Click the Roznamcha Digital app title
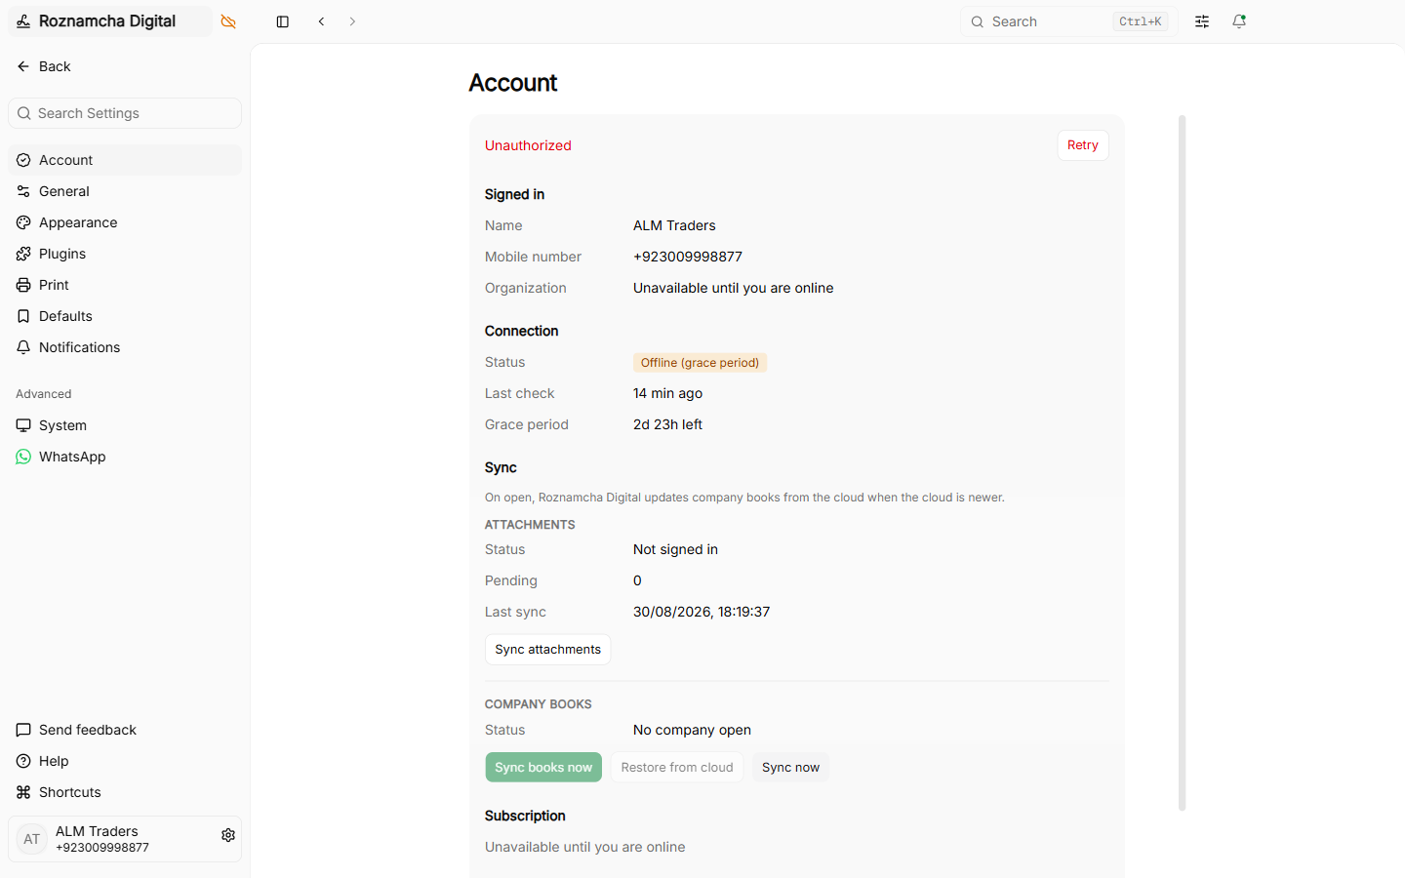 pyautogui.click(x=107, y=21)
